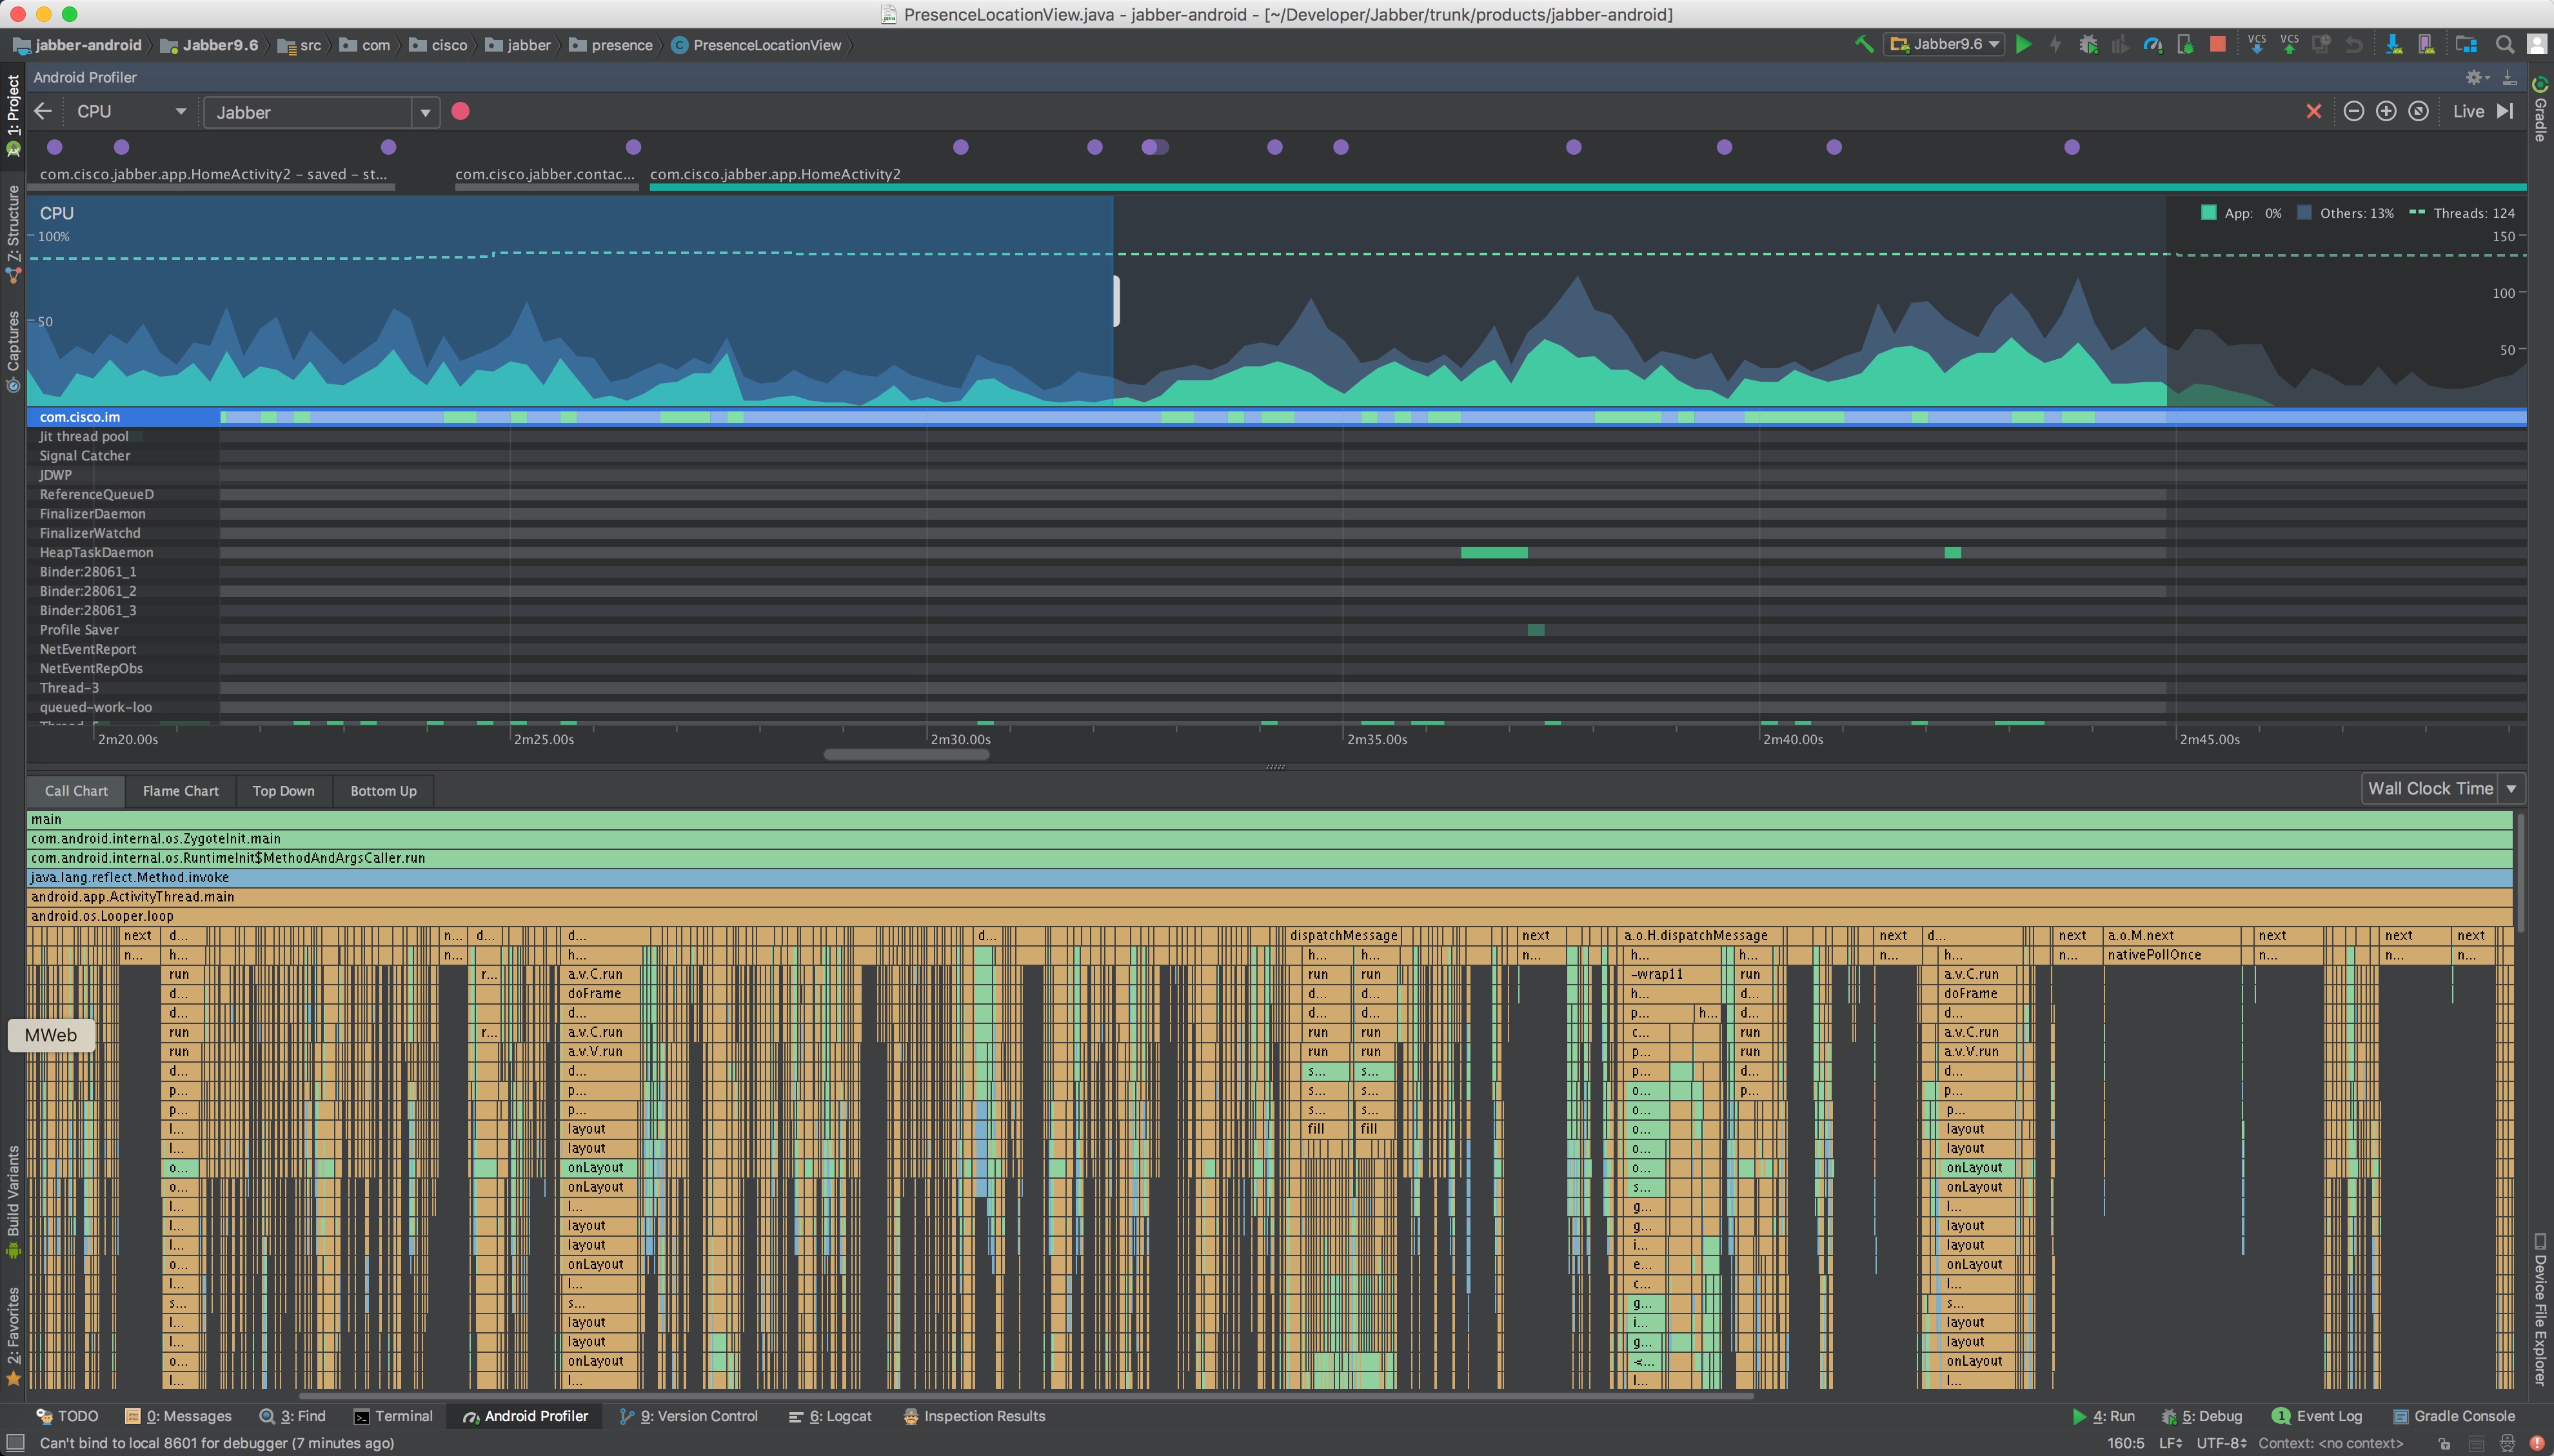Open the Top Down tab
2554x1456 pixels.
283,790
